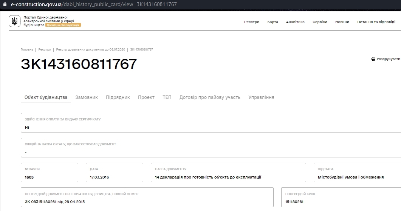Open the Новини navigation item
Screen dimensions: 401x211
click(342, 22)
